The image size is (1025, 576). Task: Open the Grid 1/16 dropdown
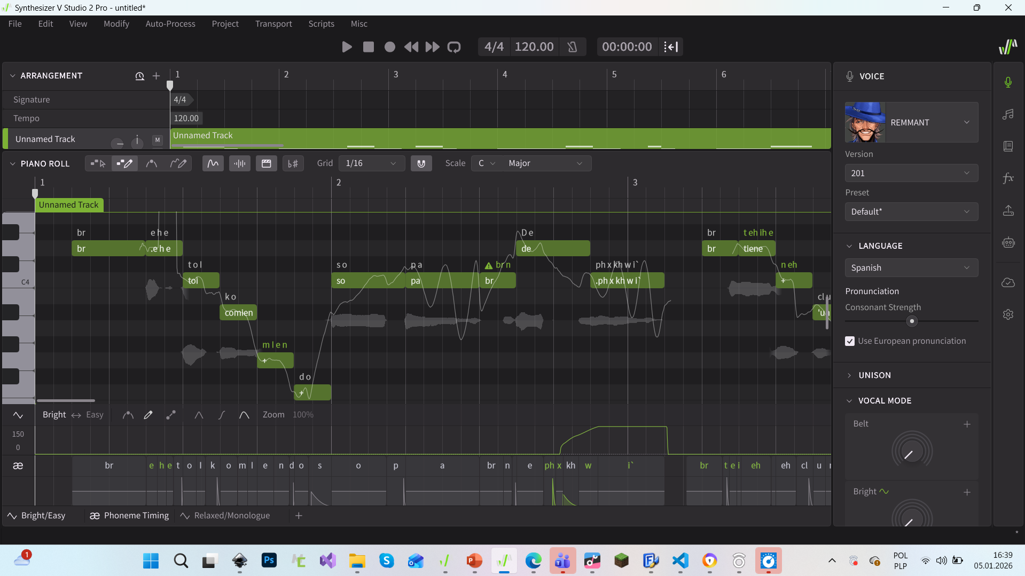371,163
